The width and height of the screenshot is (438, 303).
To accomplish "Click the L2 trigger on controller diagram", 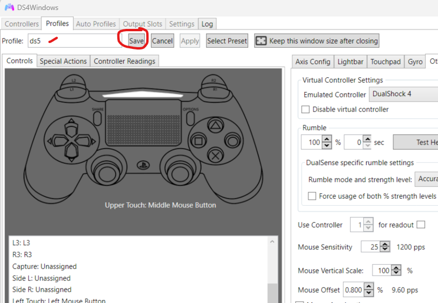I will 73,80.
